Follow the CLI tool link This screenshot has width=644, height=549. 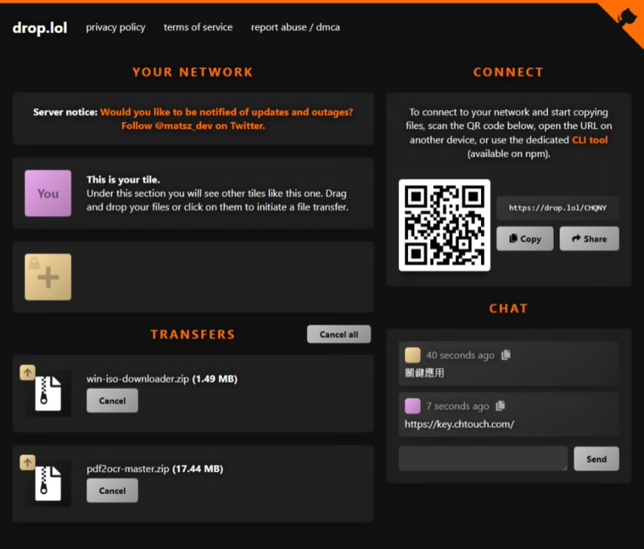pos(590,140)
